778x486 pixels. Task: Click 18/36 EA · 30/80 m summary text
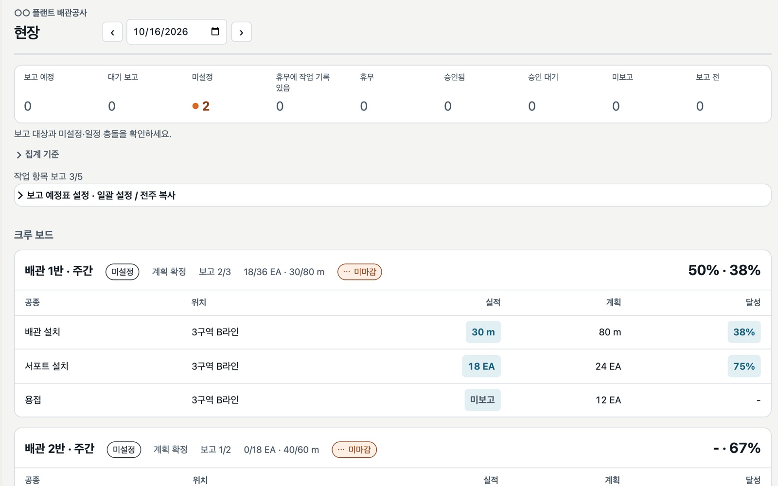[284, 272]
